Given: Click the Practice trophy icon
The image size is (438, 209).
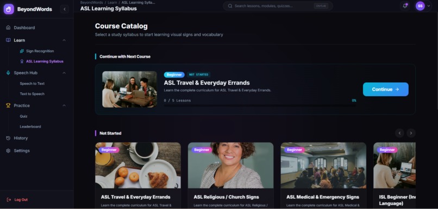Looking at the screenshot, I should tap(8, 105).
